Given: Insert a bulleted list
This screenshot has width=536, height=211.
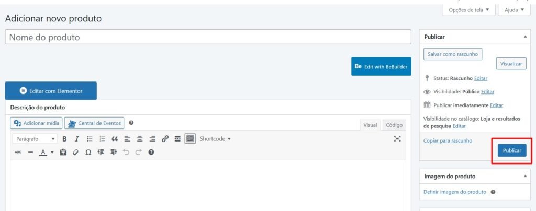Looking at the screenshot, I should coord(90,139).
